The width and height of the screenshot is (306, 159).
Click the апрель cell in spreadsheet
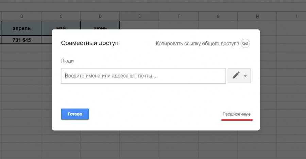[21, 28]
